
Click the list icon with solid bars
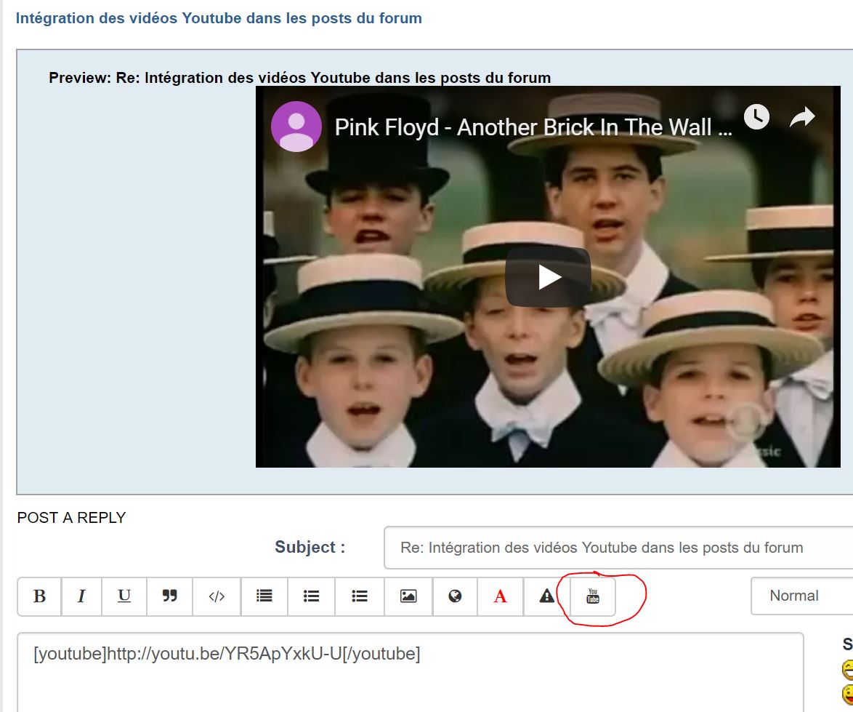pyautogui.click(x=264, y=596)
